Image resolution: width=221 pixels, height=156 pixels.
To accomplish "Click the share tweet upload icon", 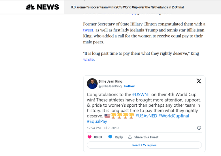I will click(130, 137).
